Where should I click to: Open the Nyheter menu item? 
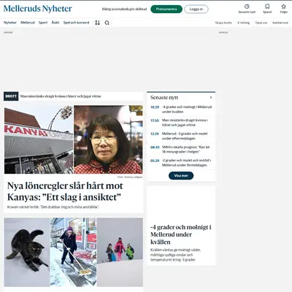tap(10, 23)
